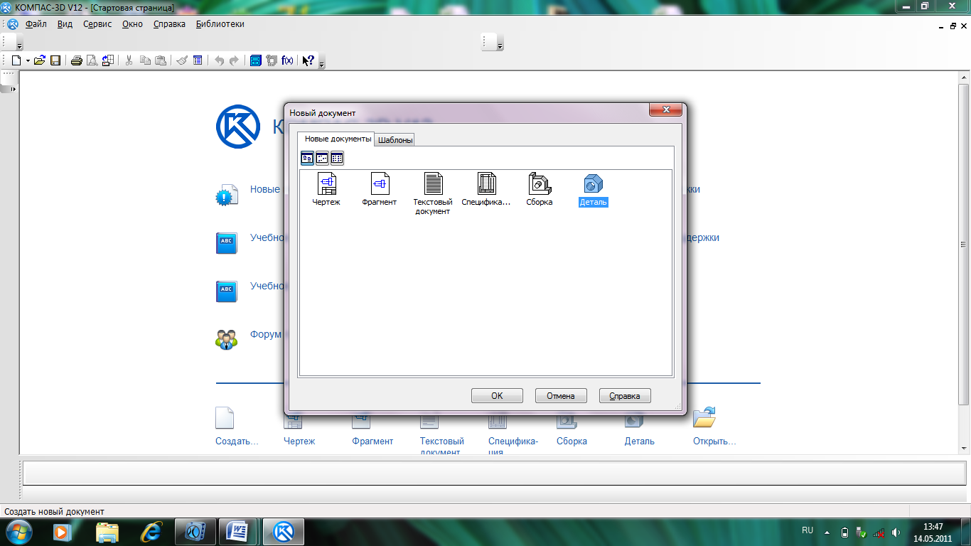Screen dimensions: 971x546
Task: Open the Справка menu
Action: pyautogui.click(x=169, y=23)
